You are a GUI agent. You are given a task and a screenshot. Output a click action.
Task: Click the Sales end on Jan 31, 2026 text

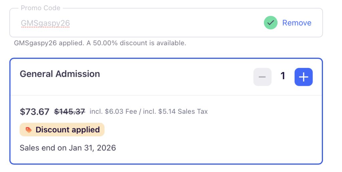coord(68,148)
